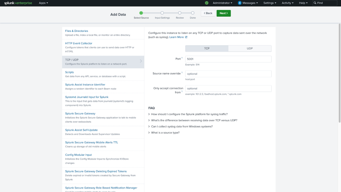Open the Apps dropdown menu

[43, 3]
